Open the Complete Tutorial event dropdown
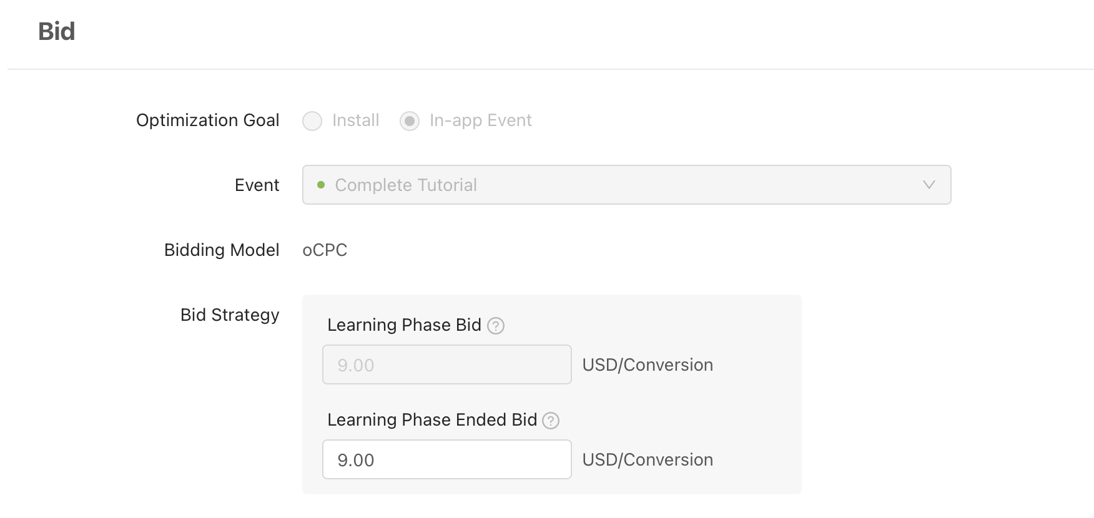This screenshot has width=1094, height=518. pos(626,185)
